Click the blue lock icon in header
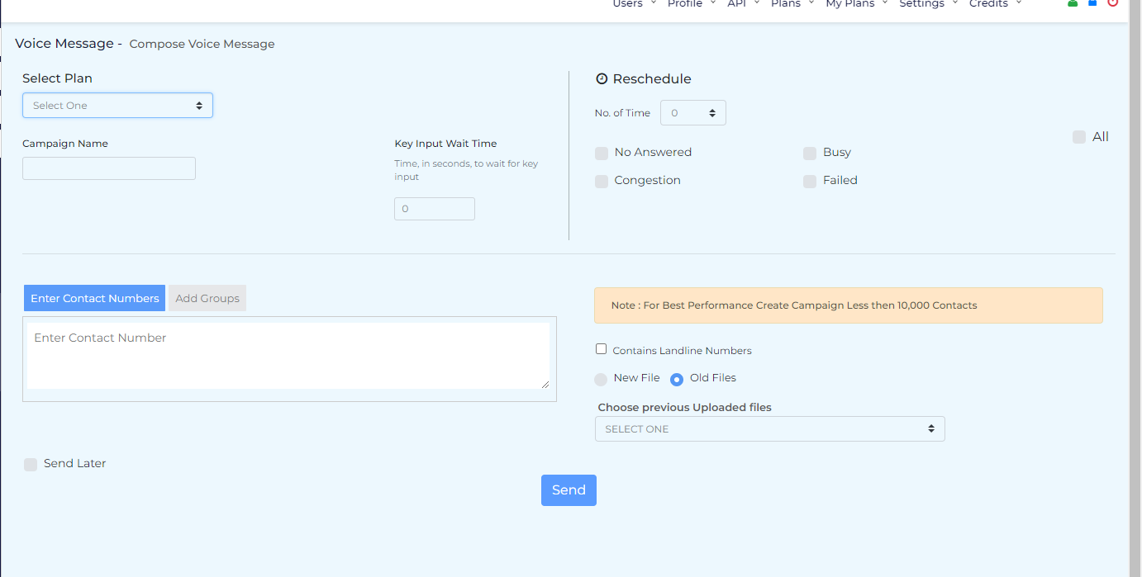 (x=1092, y=3)
